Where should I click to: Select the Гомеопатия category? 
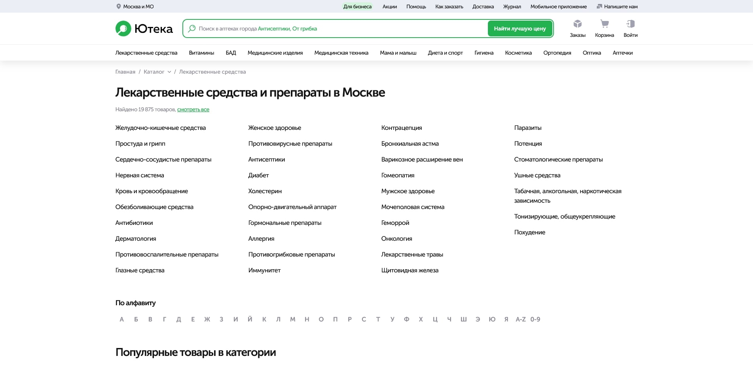(398, 175)
